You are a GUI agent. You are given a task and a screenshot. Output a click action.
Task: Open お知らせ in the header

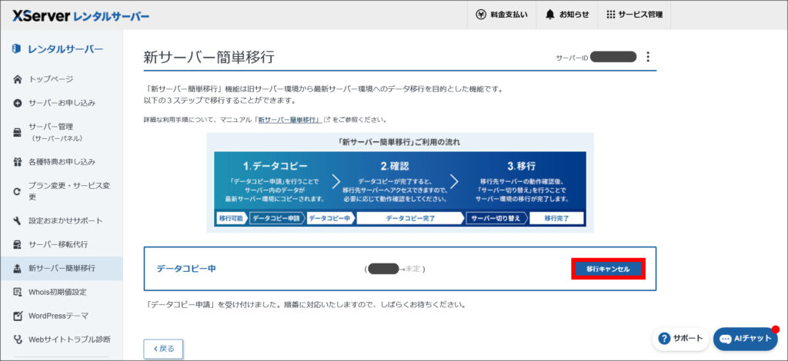[x=566, y=15]
